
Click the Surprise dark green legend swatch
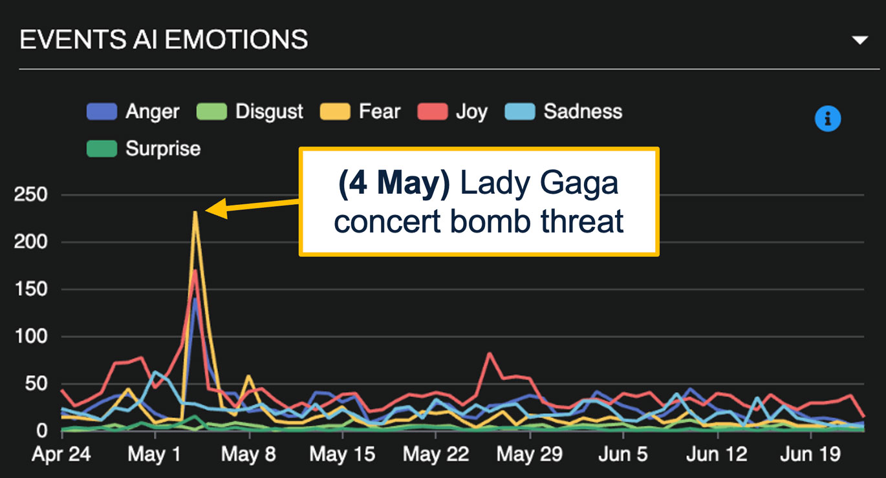102,149
